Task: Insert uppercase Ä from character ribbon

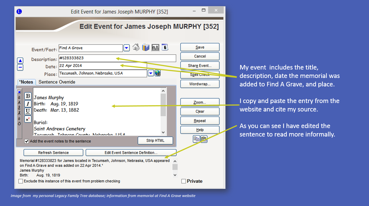Action: click(19, 102)
